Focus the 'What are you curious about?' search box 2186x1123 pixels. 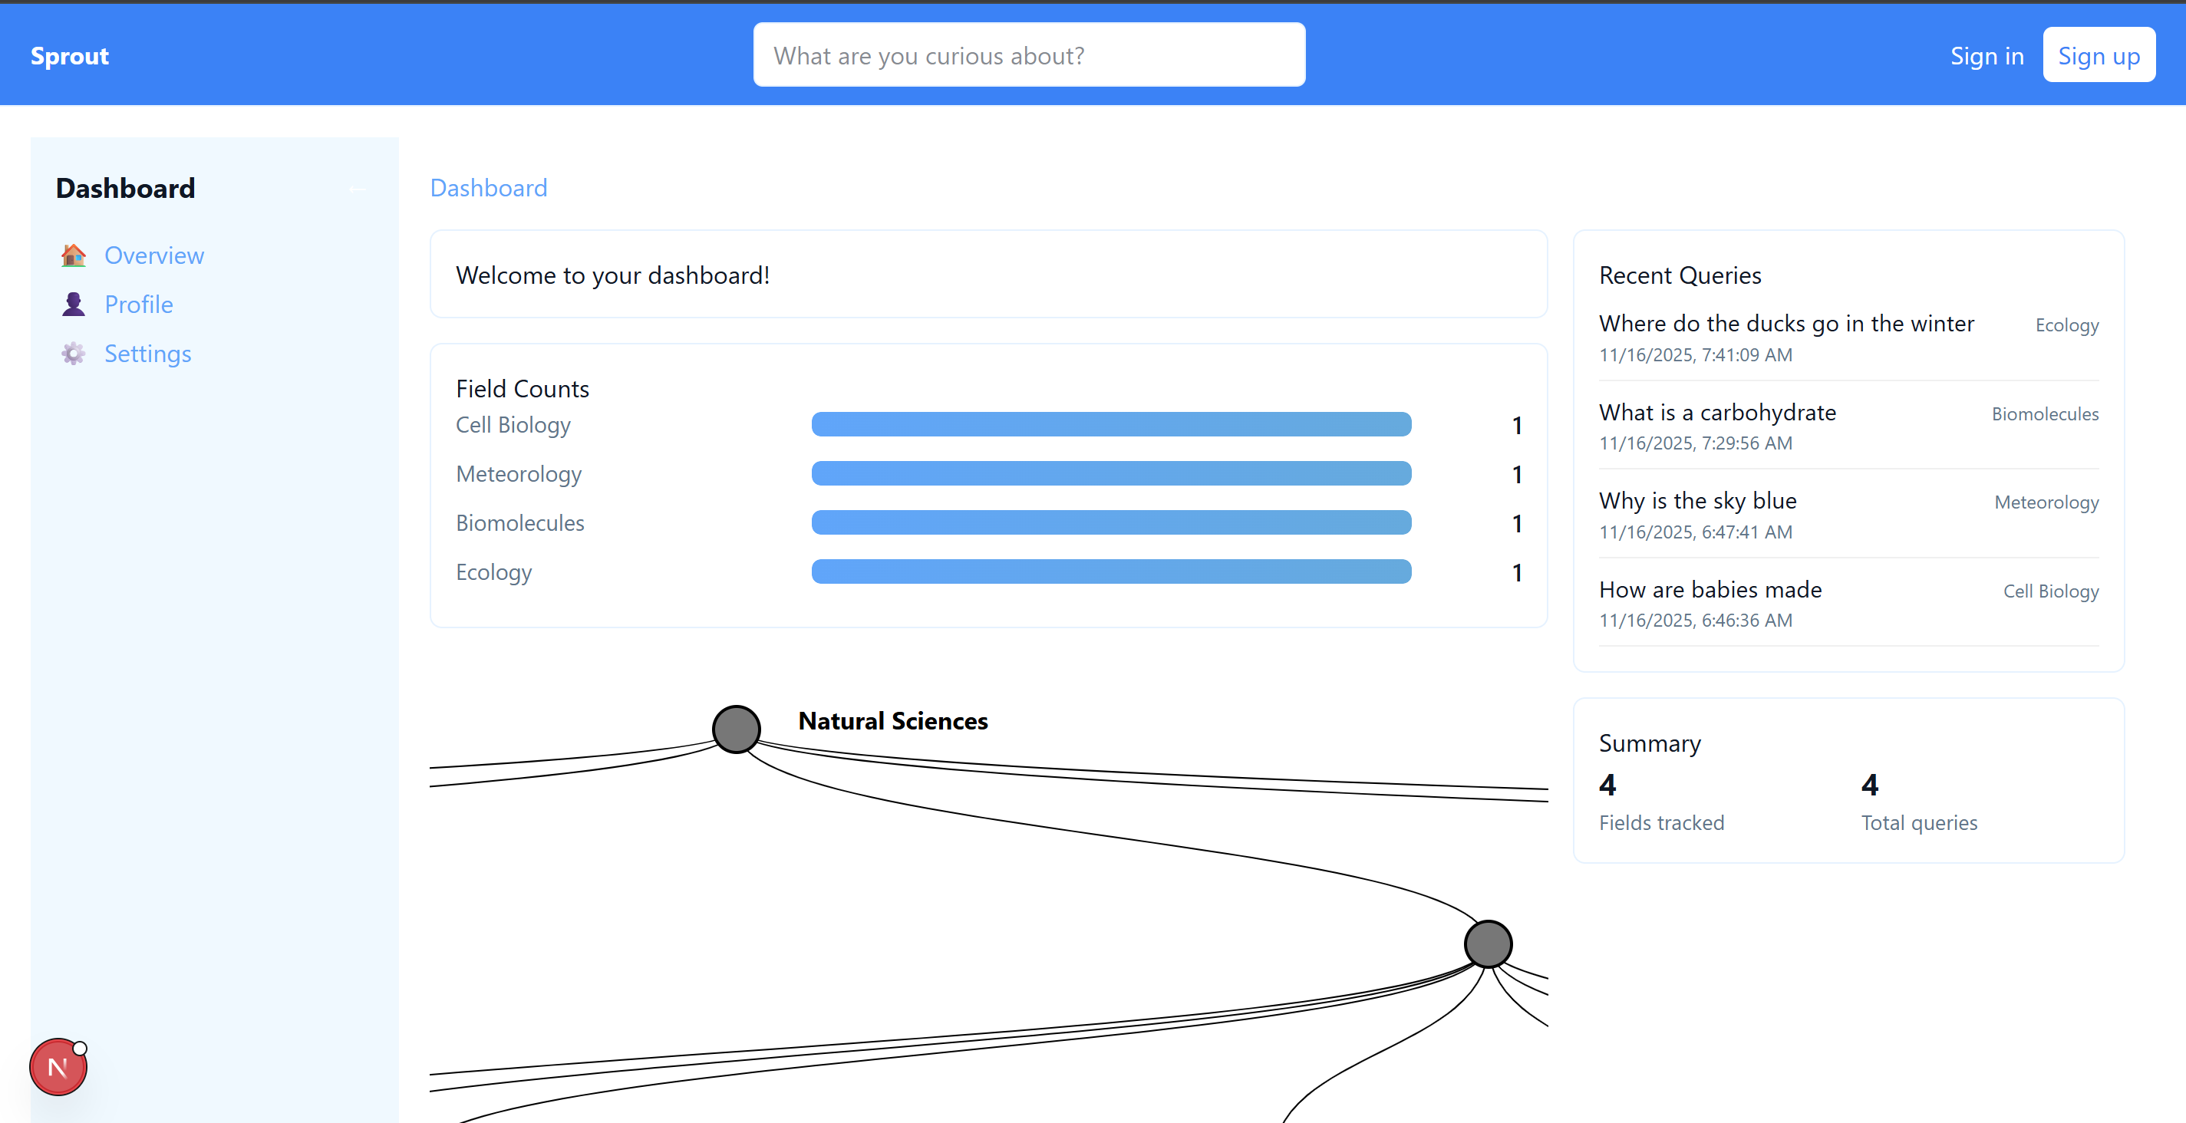[1028, 55]
